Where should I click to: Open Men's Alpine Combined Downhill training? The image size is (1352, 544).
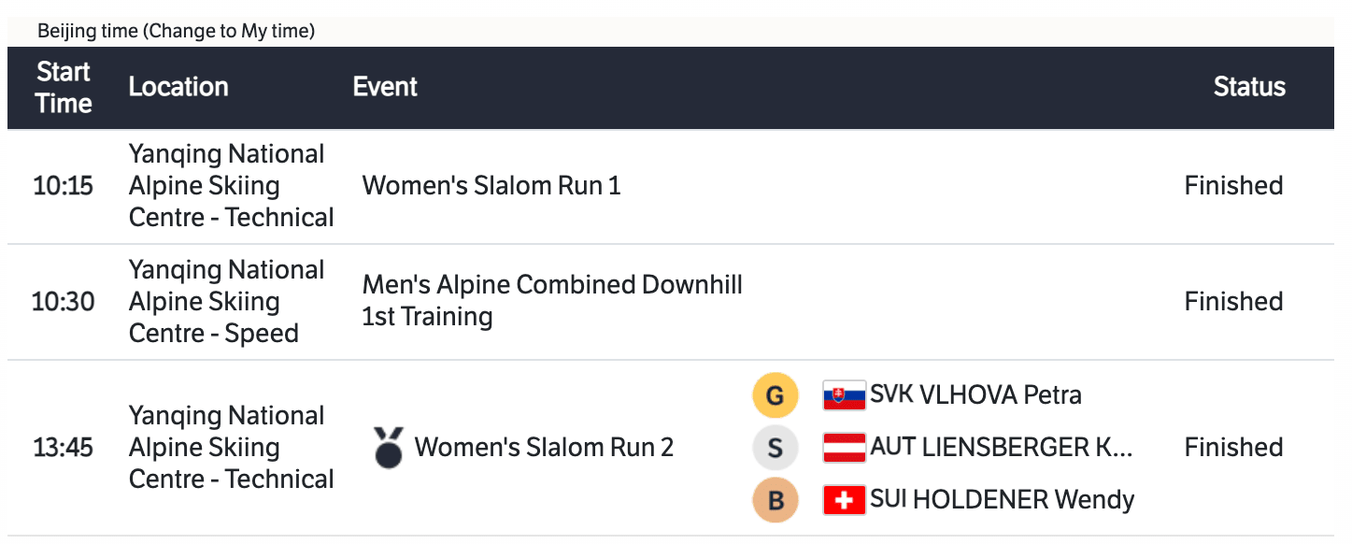[x=551, y=300]
